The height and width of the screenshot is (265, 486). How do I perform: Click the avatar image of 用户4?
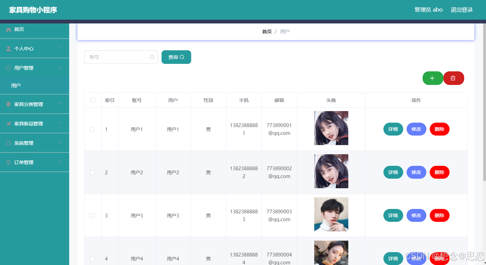(331, 253)
